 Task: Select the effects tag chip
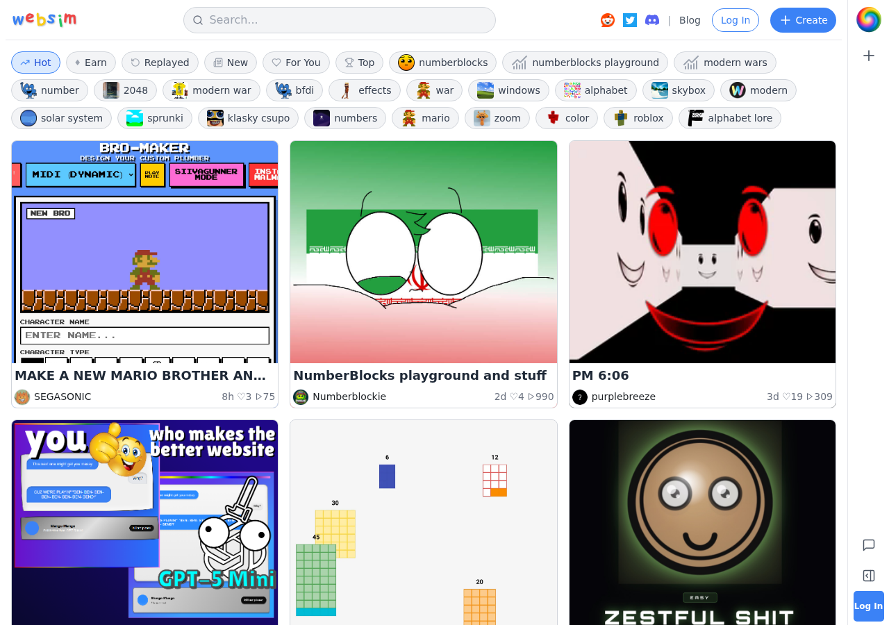365,90
